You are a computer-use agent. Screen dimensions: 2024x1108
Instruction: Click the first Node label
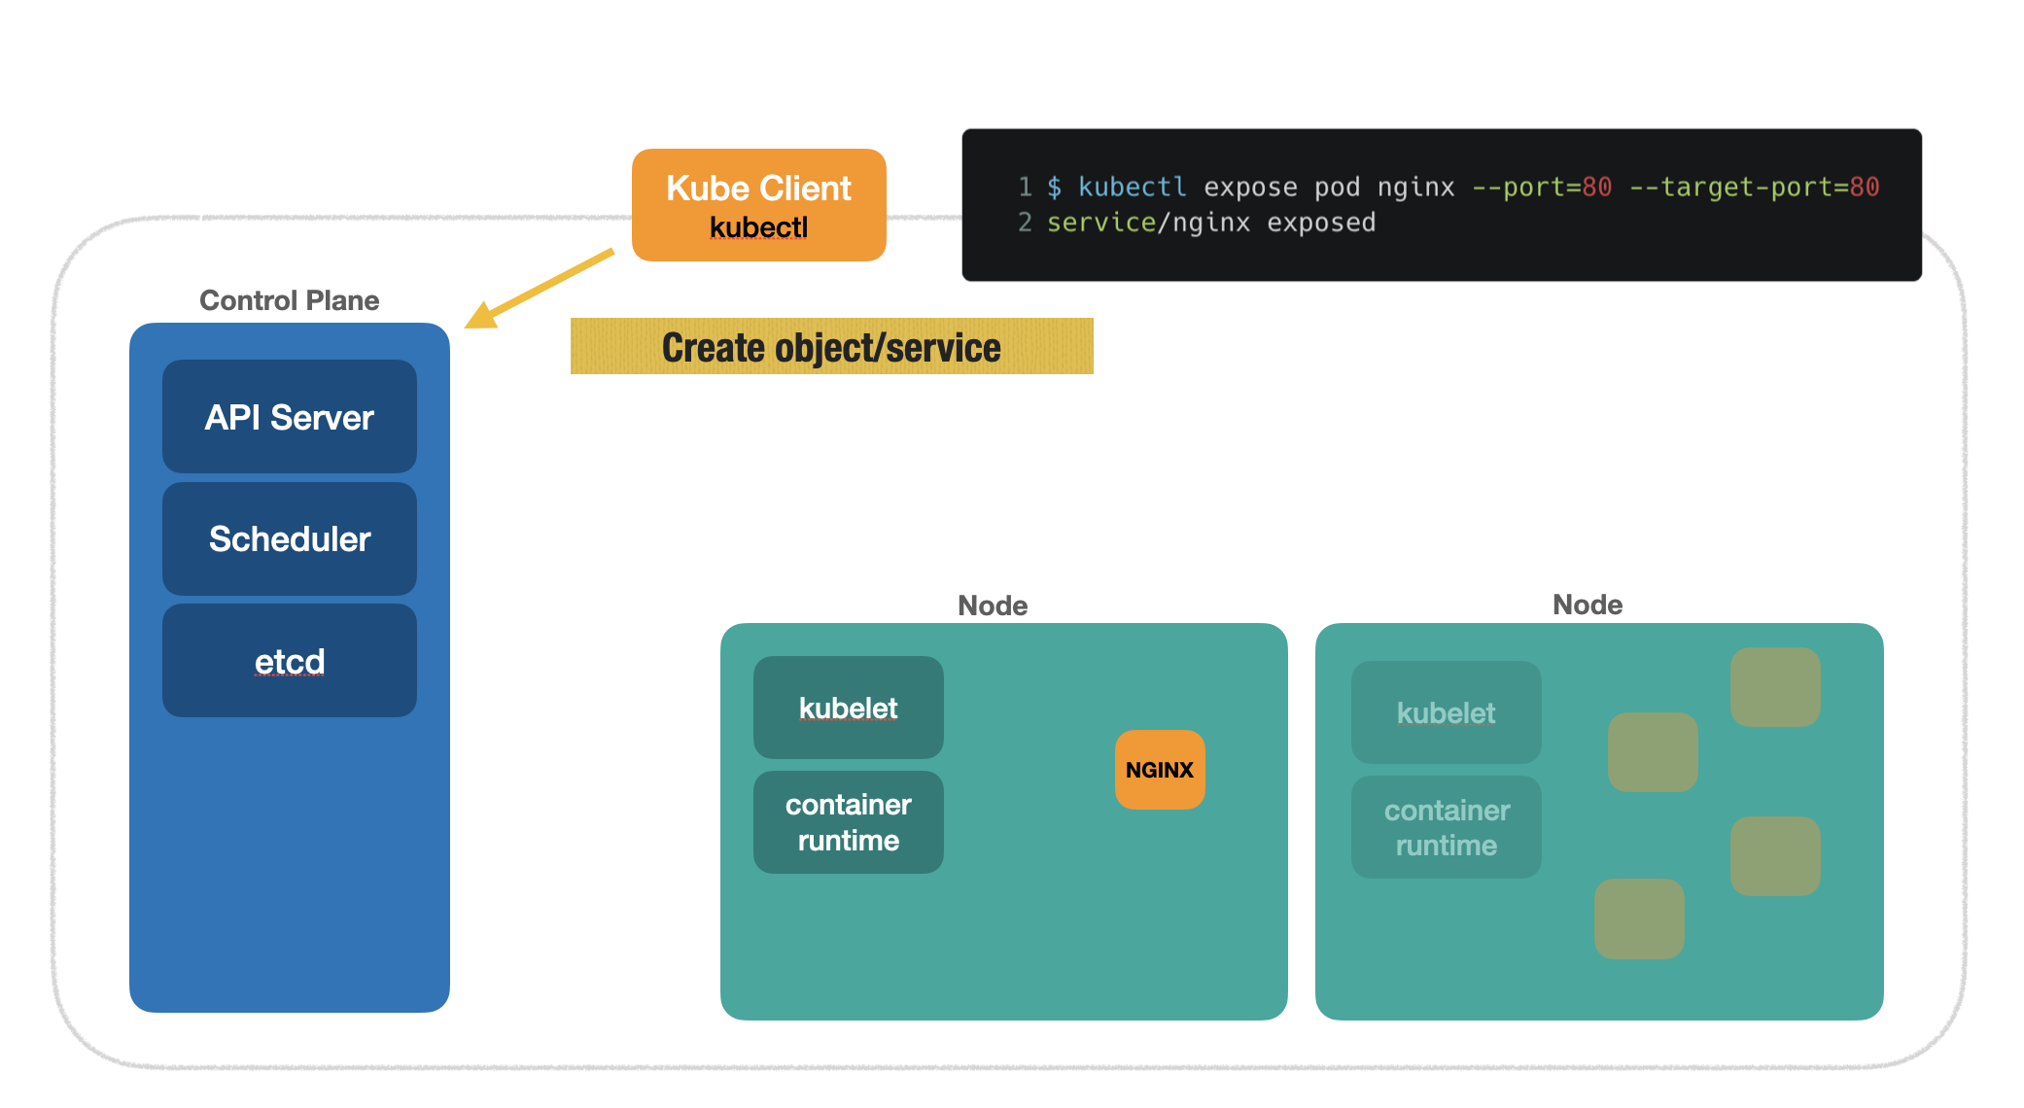992,606
